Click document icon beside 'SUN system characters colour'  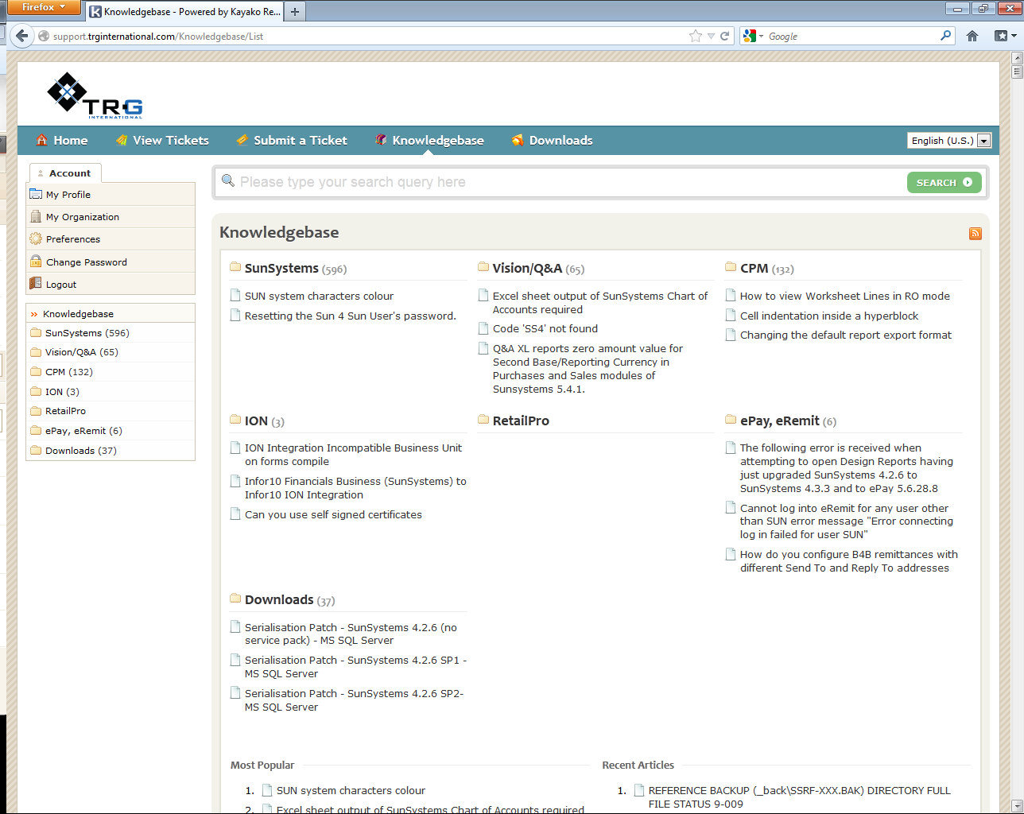coord(235,296)
